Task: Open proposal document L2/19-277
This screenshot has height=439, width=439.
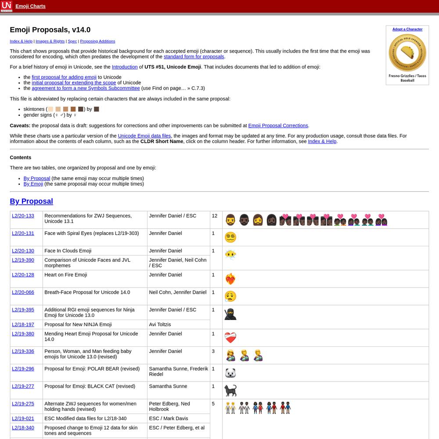Action: coord(23,386)
